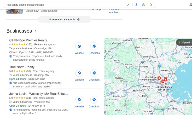This screenshot has width=192, height=115.
Task: Click Website label under Jenna Levin
Action: (79, 106)
